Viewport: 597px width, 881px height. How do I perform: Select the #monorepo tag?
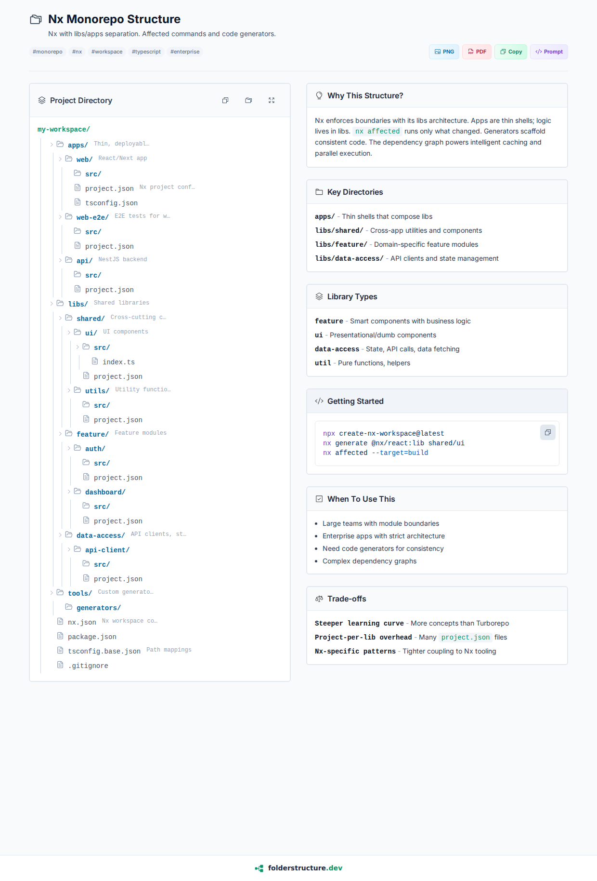pos(48,52)
